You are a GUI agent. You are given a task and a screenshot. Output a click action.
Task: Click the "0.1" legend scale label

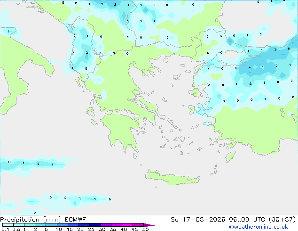point(6,229)
